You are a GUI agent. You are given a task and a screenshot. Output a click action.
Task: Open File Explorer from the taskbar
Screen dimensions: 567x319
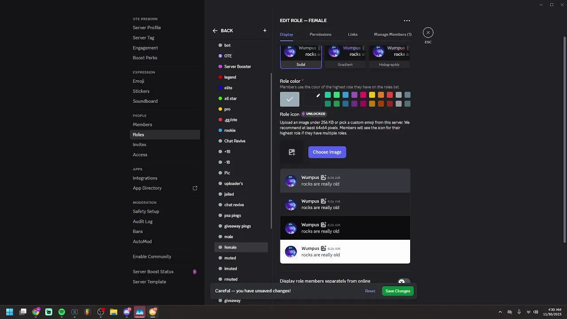click(x=113, y=312)
